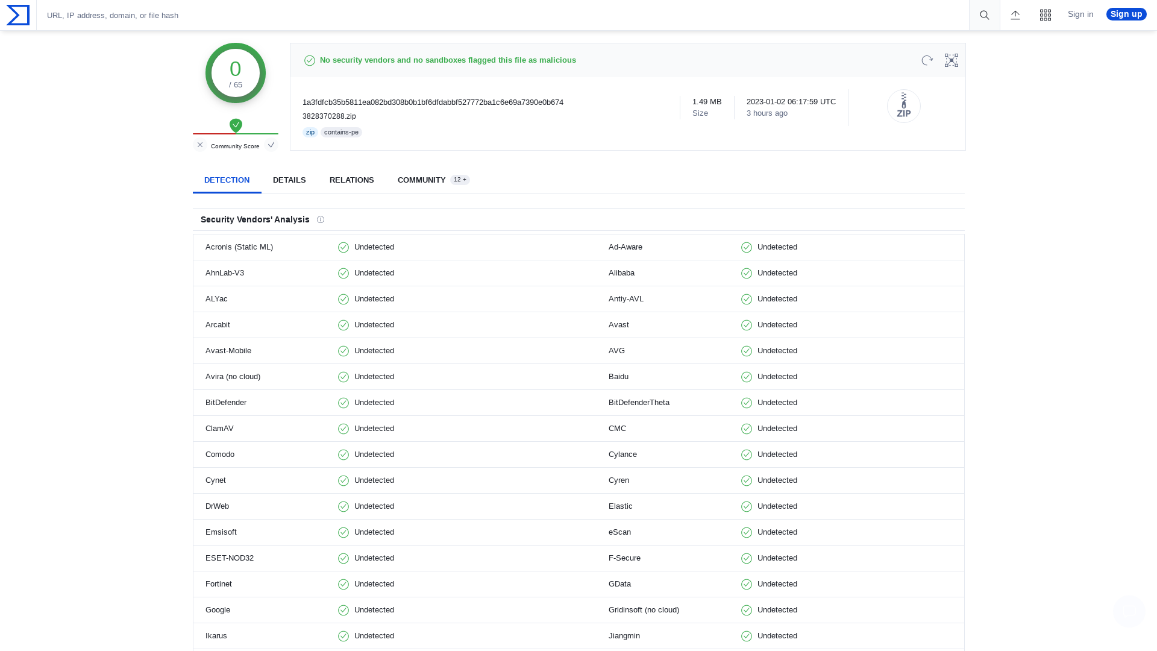This screenshot has height=651, width=1157.
Task: Click the vendor name CMC
Action: 617,429
